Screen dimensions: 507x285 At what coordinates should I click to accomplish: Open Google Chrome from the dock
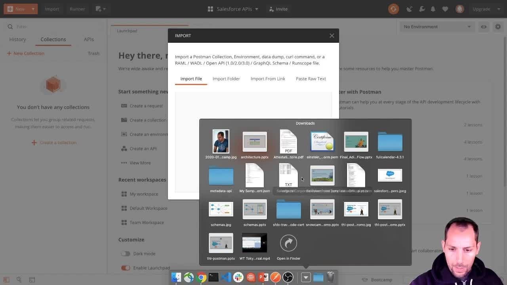point(201,277)
